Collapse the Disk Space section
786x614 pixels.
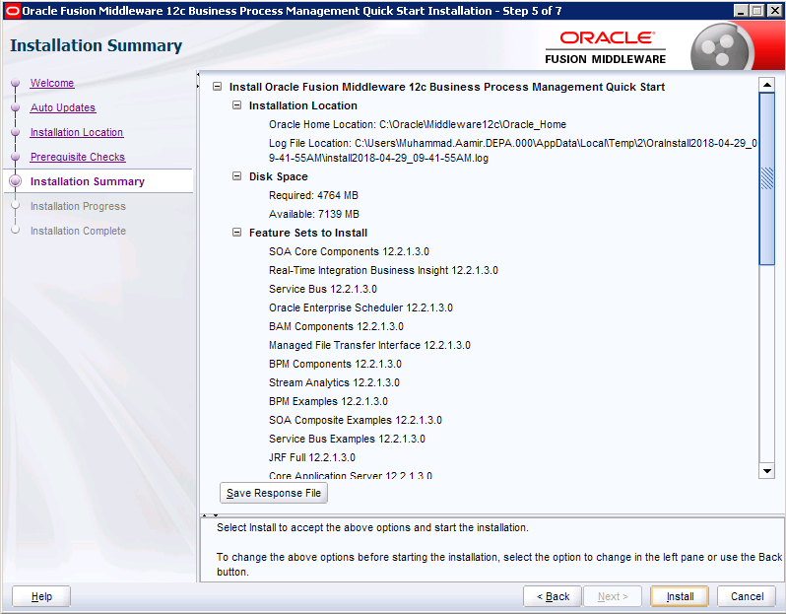[x=236, y=176]
